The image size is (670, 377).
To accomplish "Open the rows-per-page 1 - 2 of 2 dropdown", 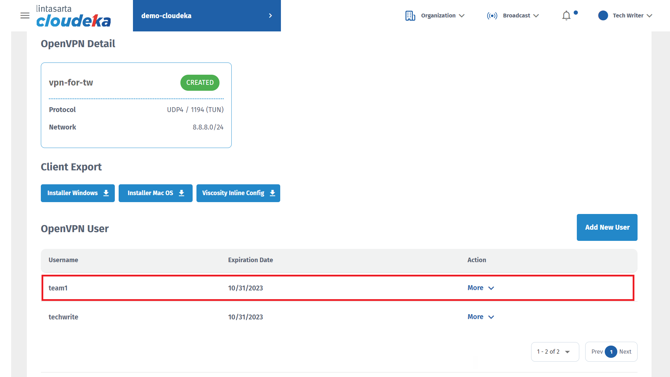I will (x=554, y=352).
